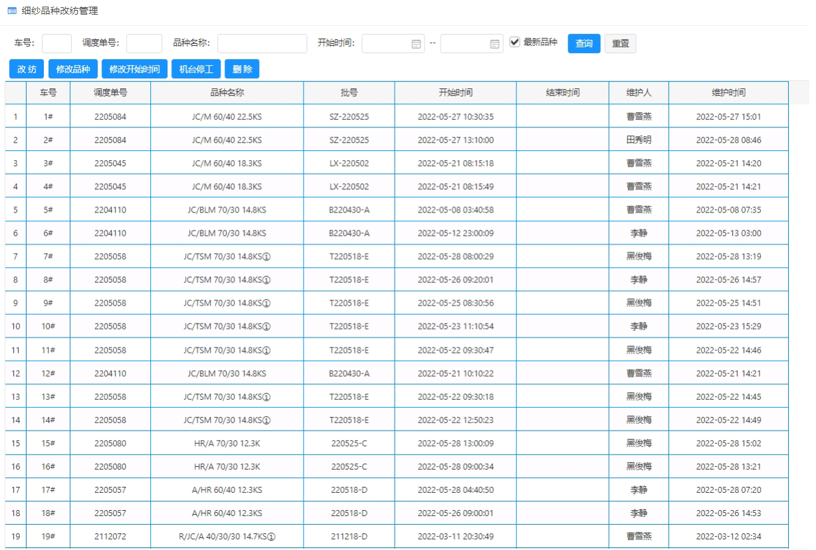Viewport: 816px width, 550px height.
Task: Click start time 2022-05-22 09:30:18
Action: [455, 397]
